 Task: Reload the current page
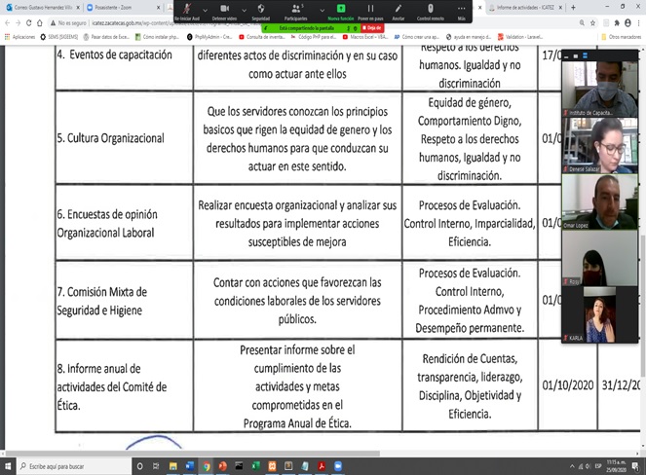coord(28,23)
